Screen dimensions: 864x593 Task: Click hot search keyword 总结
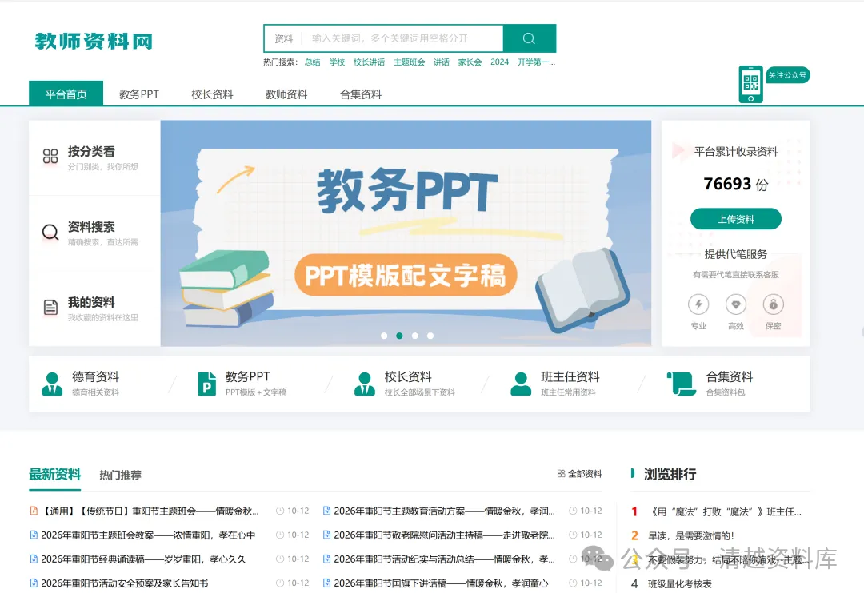pos(313,62)
